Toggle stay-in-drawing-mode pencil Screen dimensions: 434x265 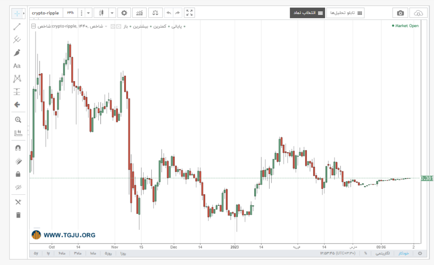(18, 161)
